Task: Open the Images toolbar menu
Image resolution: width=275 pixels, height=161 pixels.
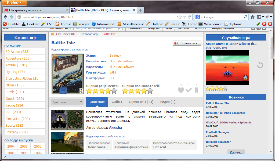Action: (82, 24)
